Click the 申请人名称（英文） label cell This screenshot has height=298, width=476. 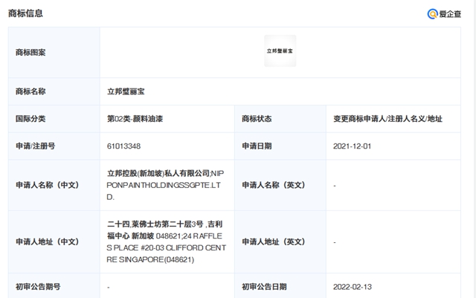[280, 185]
